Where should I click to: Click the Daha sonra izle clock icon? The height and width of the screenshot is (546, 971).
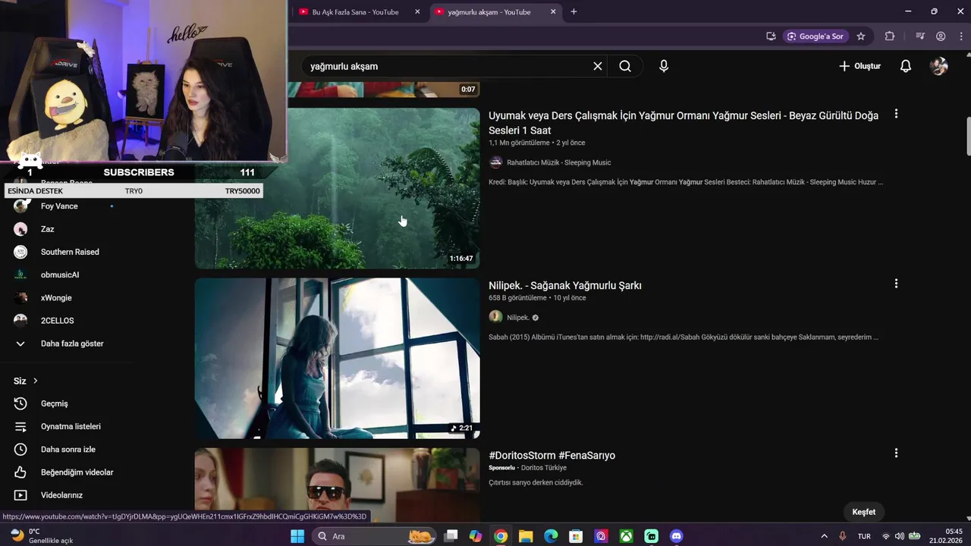pos(20,449)
